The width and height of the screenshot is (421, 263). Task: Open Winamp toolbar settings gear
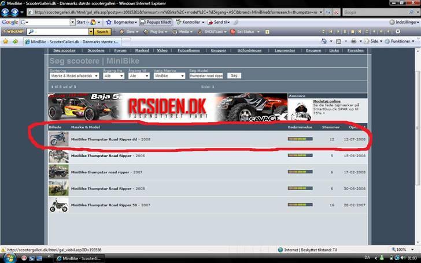(398, 32)
